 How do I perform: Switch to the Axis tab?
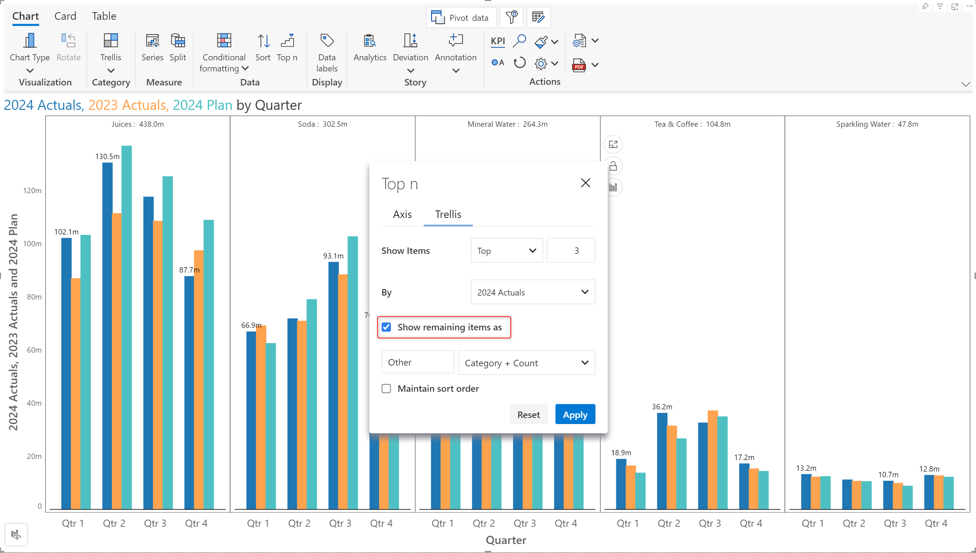click(x=402, y=214)
